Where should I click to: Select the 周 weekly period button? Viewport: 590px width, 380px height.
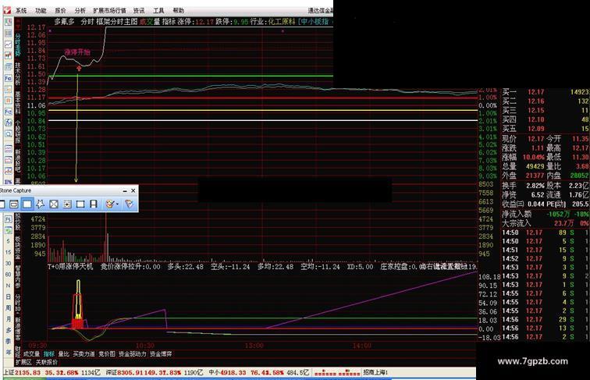click(9, 308)
